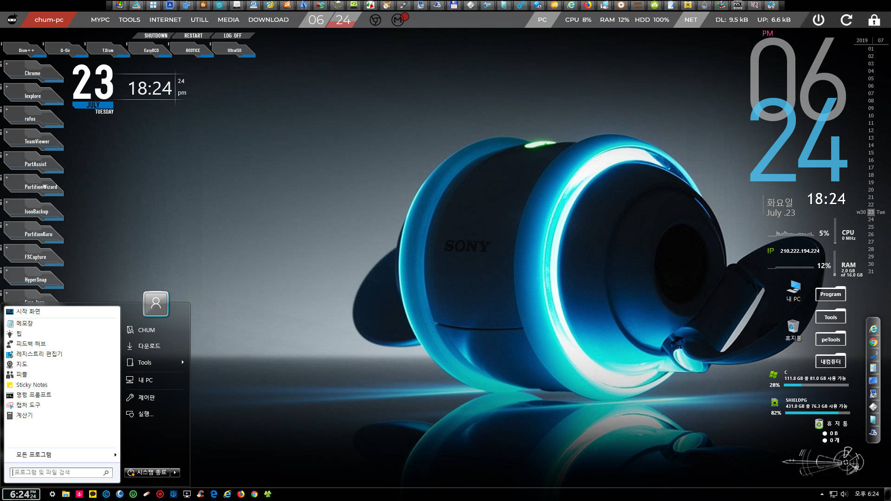The width and height of the screenshot is (891, 501).
Task: Click the LOG OFF button
Action: [232, 36]
